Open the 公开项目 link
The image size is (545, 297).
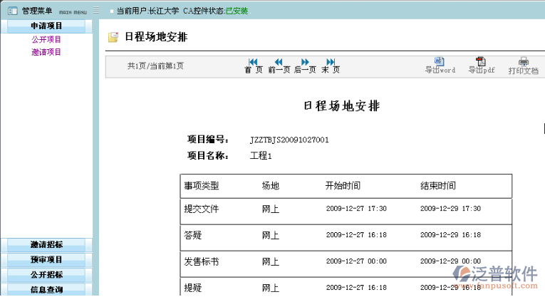click(x=46, y=40)
